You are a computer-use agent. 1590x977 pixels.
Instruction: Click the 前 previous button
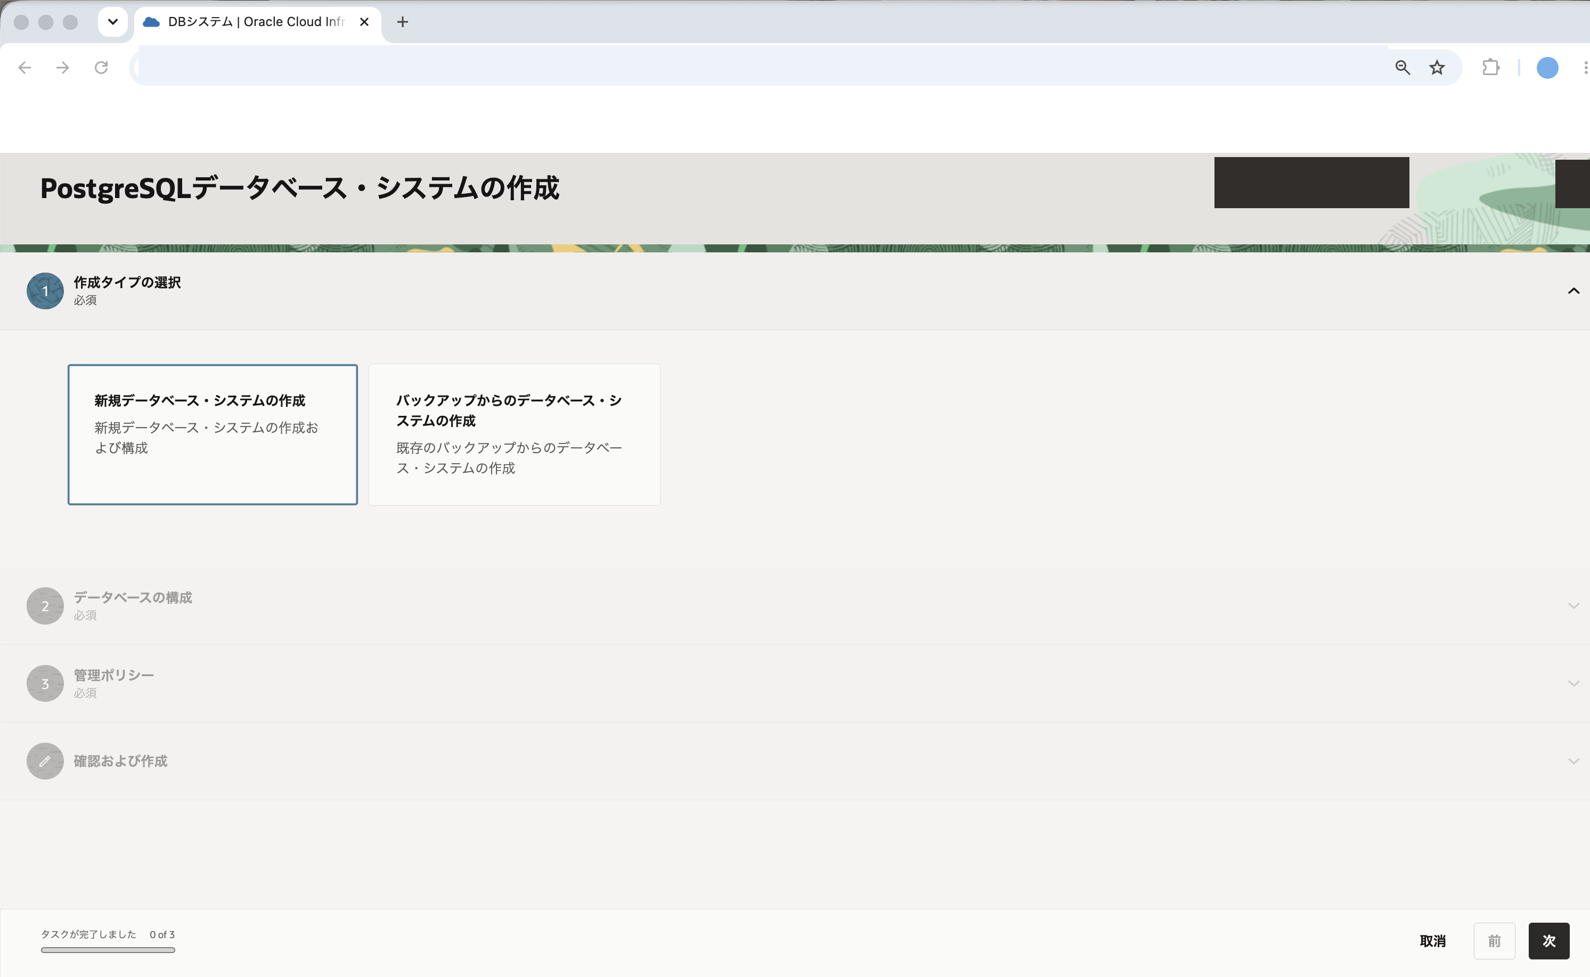click(x=1494, y=941)
